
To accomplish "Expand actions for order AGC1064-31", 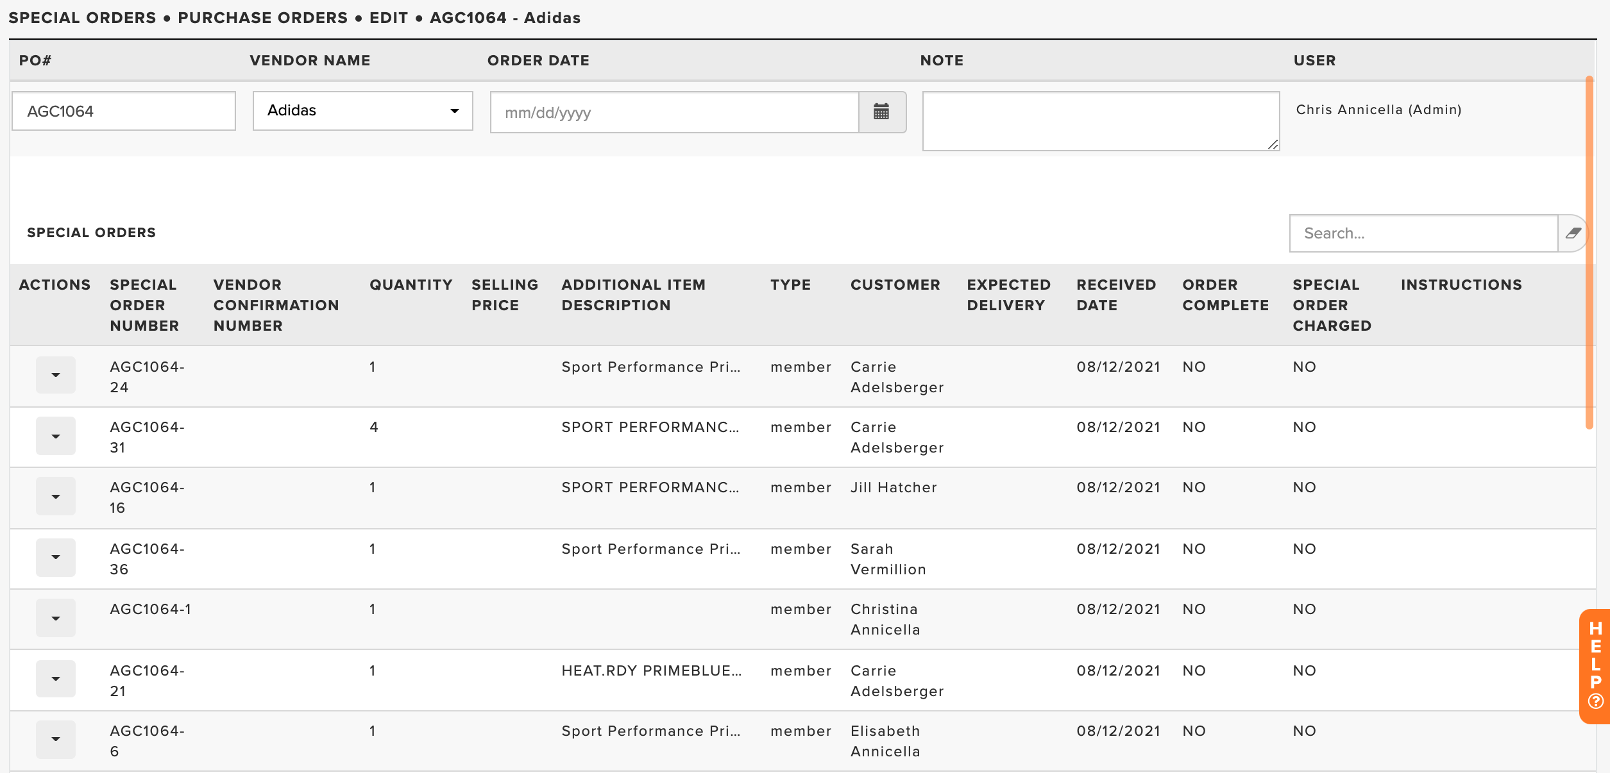I will (56, 436).
